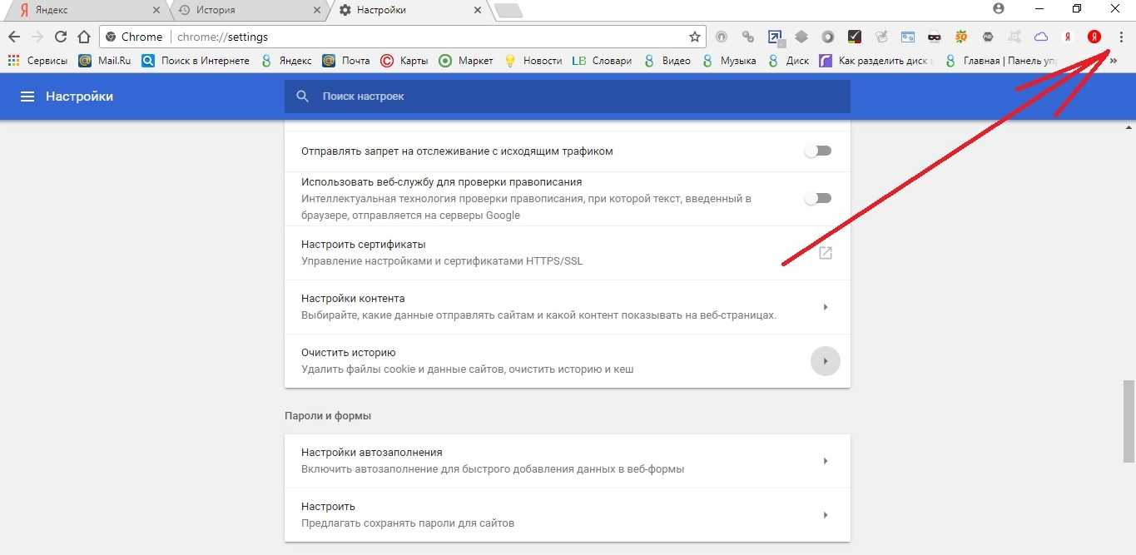Bookmark this page with the star
The height and width of the screenshot is (555, 1136).
(x=694, y=37)
